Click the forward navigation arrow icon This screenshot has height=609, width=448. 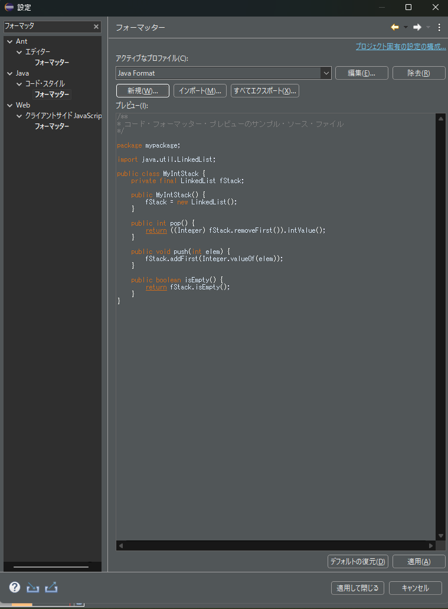417,27
